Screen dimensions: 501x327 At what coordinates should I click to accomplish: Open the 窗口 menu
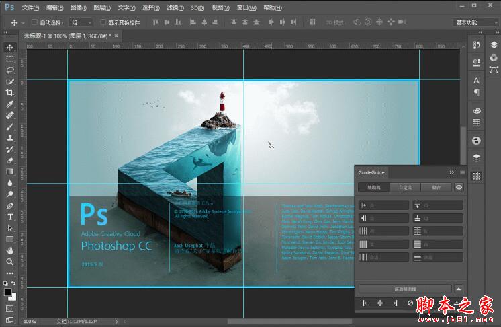(x=246, y=7)
